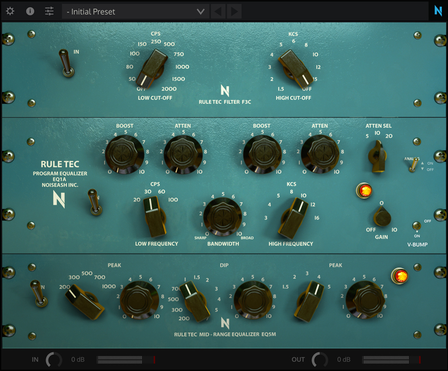Load the next preset with the right arrow
448x371 pixels.
point(234,12)
